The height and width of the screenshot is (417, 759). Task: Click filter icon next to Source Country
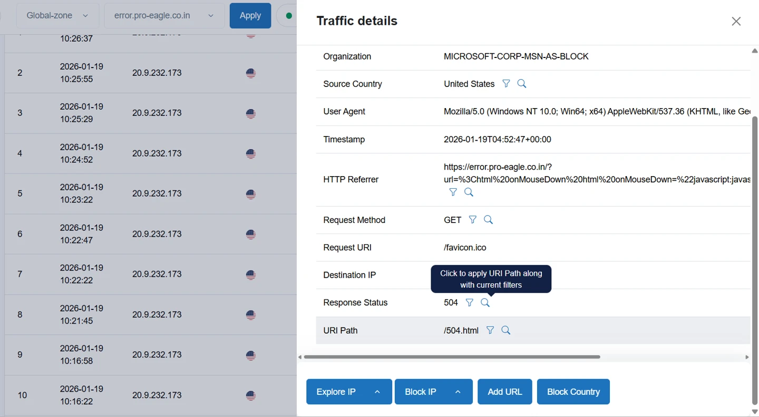coord(506,84)
